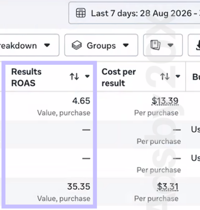Open the reports dropdown with pages icon

tap(163, 45)
